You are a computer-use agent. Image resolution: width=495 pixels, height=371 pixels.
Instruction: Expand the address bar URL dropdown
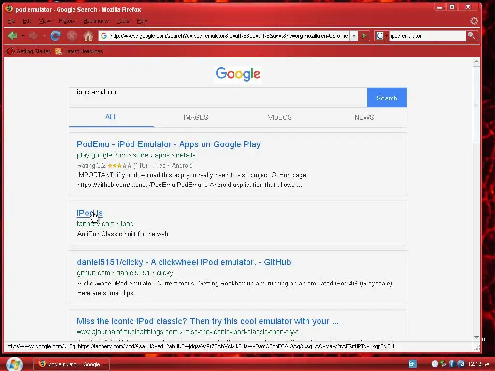[x=354, y=36]
